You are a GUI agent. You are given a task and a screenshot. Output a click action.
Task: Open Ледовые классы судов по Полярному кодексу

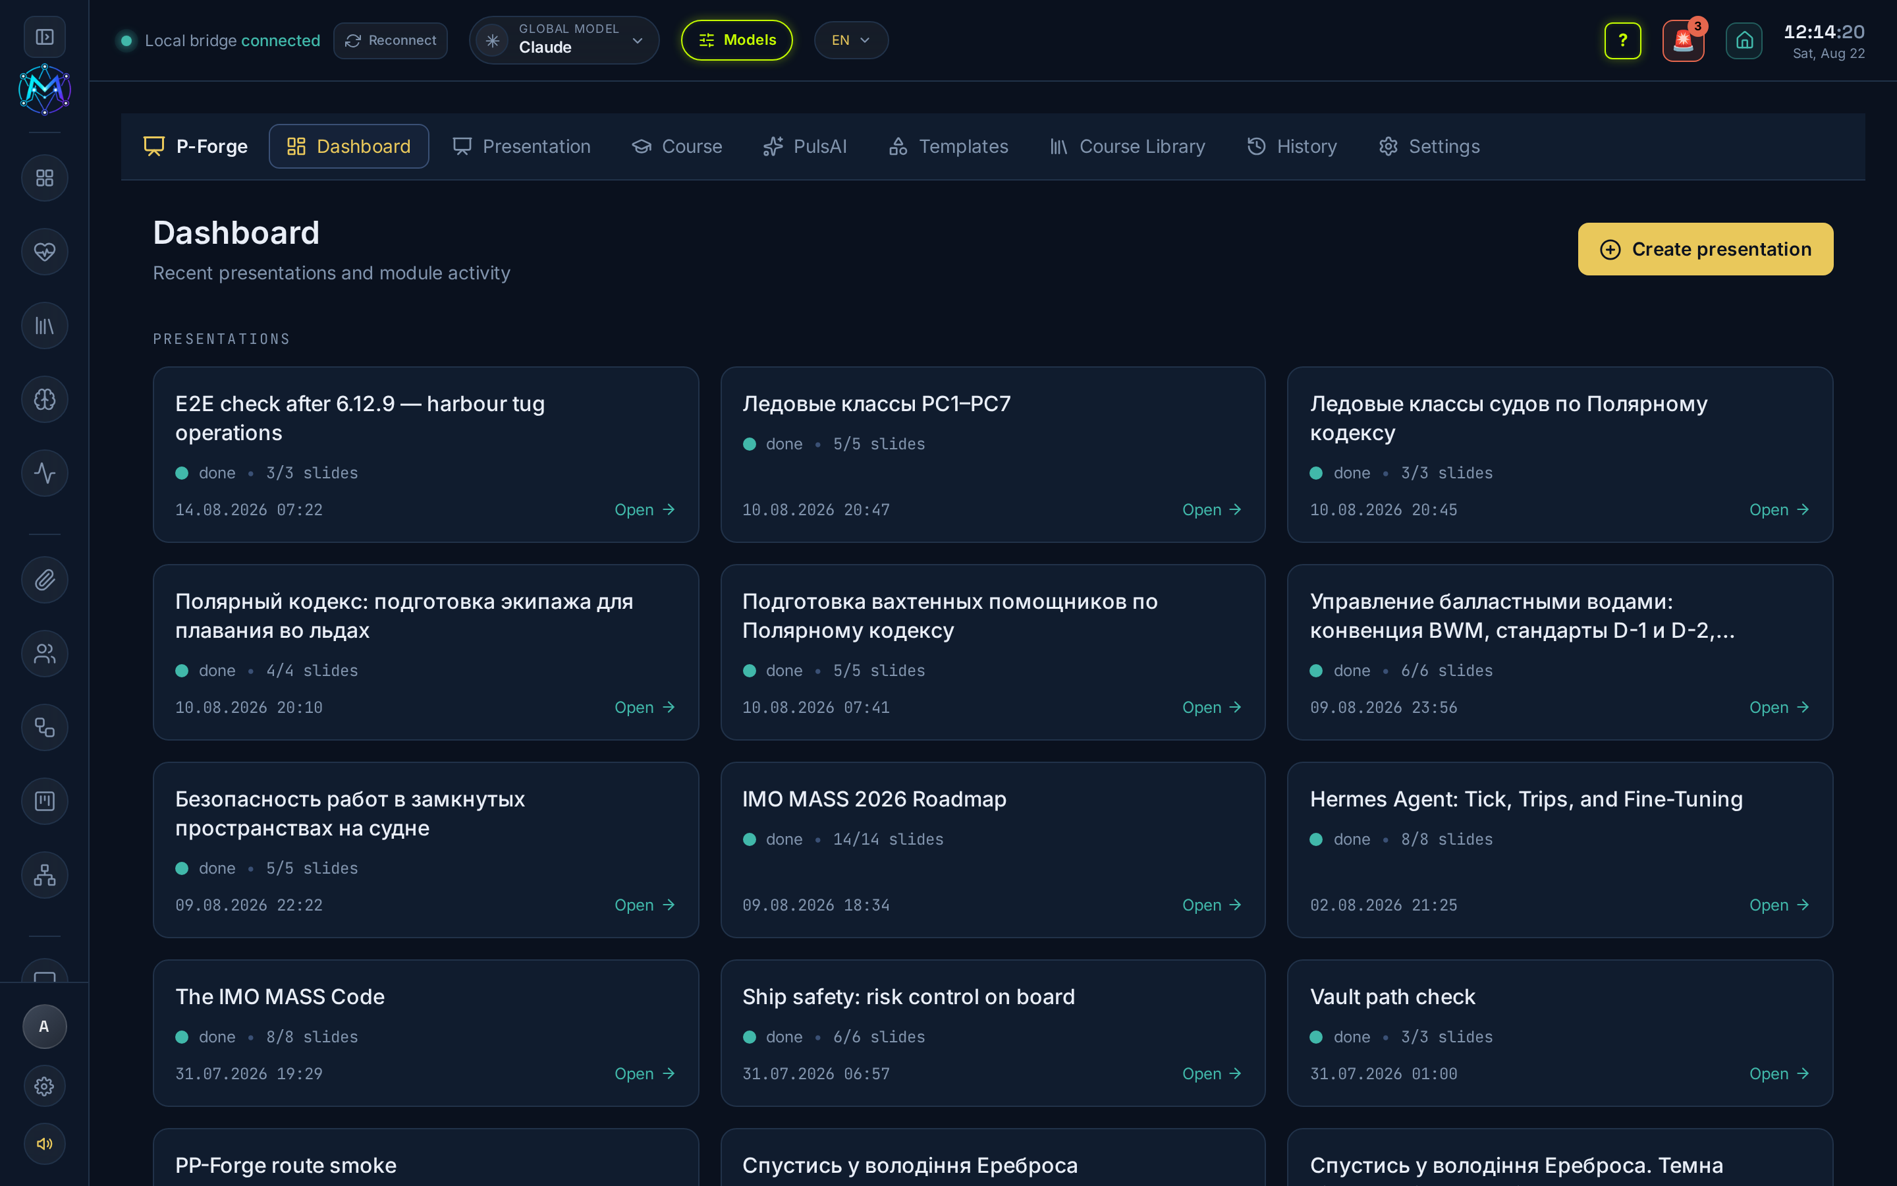point(1779,510)
